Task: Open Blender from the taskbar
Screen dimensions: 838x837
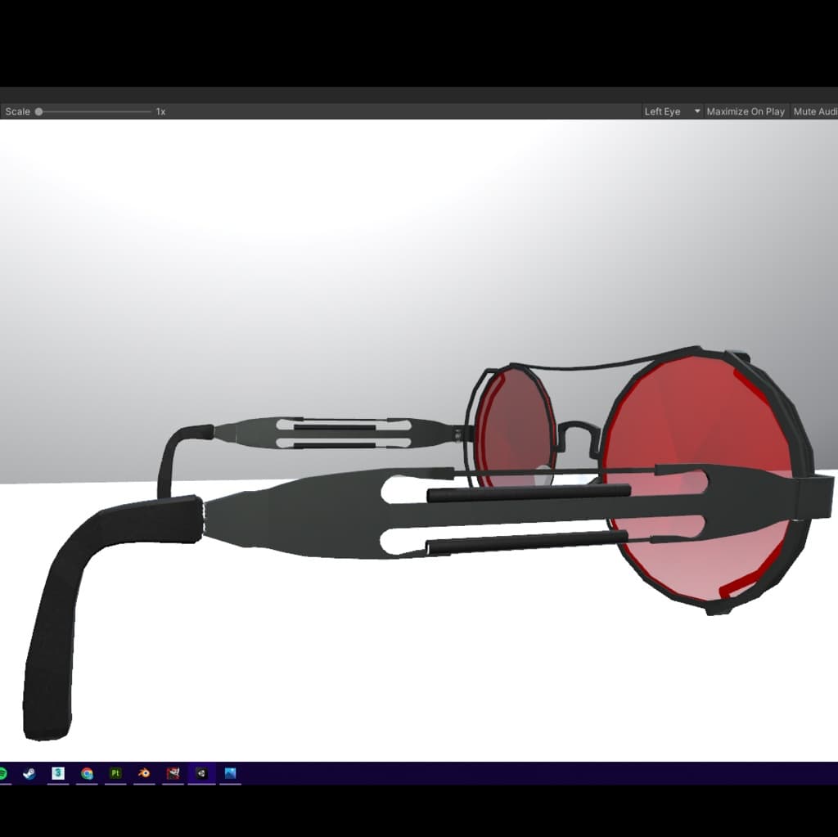Action: tap(144, 773)
